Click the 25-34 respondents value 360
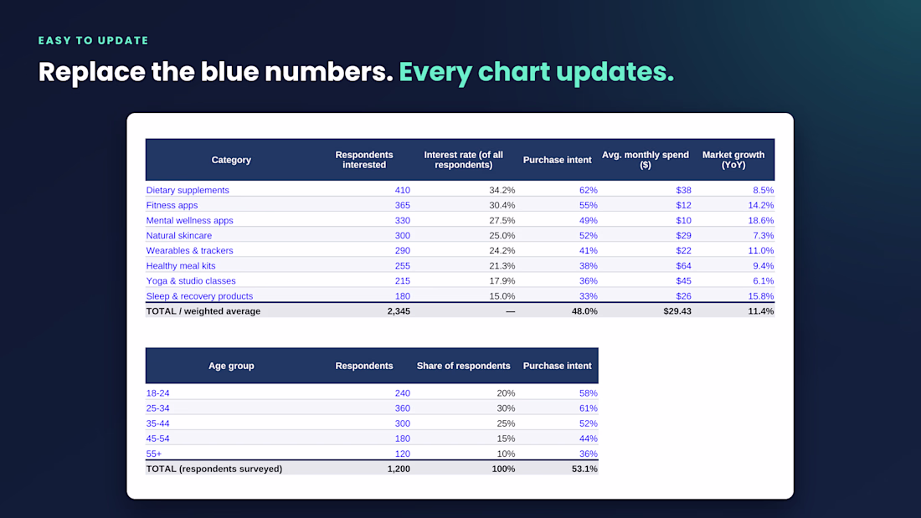 [403, 408]
